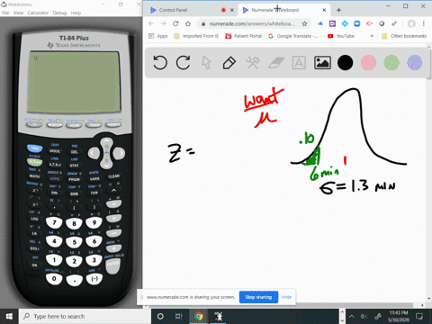Click the calculator CLEAR key

click(x=113, y=176)
